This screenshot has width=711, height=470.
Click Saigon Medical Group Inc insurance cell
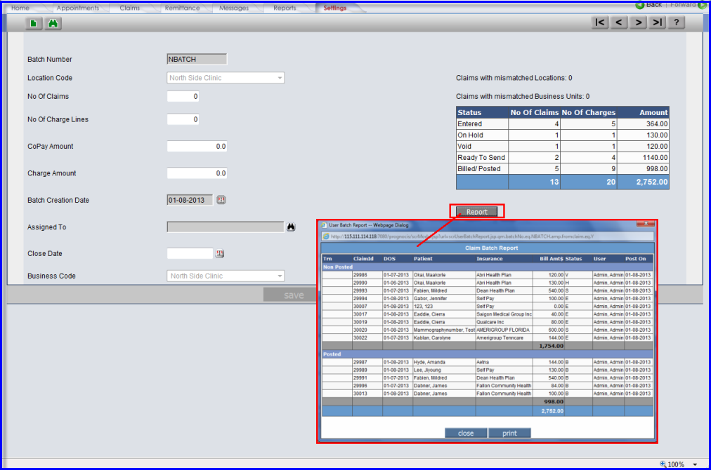pyautogui.click(x=504, y=314)
